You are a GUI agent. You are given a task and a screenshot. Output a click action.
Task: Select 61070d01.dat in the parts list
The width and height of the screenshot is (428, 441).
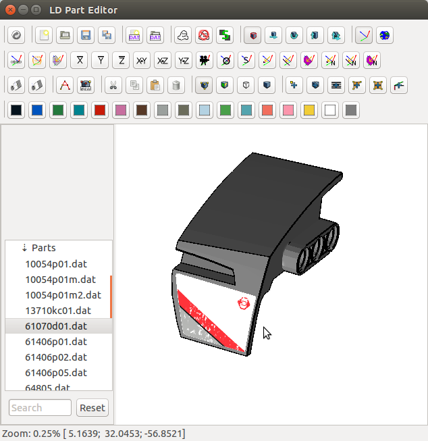click(57, 326)
